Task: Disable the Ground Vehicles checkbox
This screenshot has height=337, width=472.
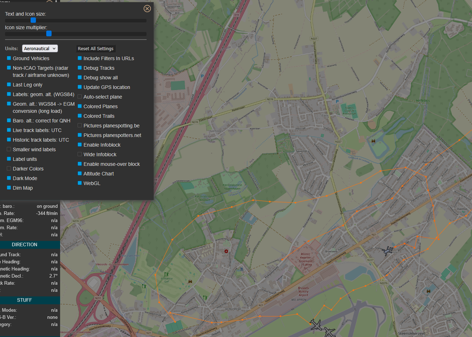Action: pyautogui.click(x=9, y=58)
